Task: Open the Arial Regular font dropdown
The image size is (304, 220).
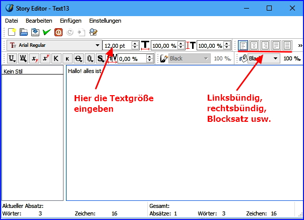Action: coord(54,45)
